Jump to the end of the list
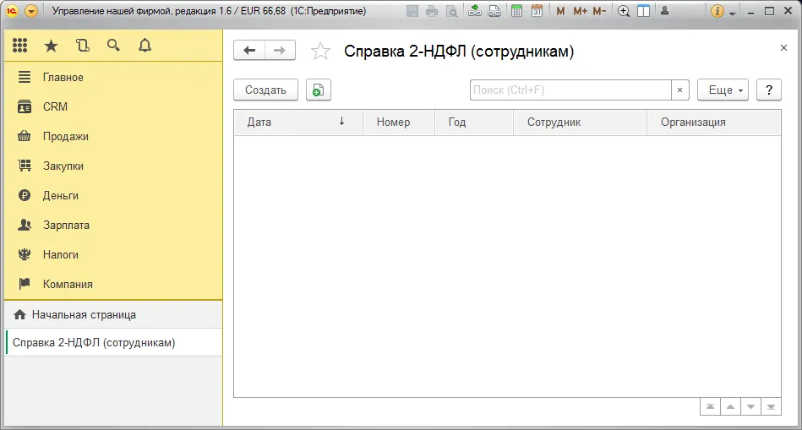Image resolution: width=802 pixels, height=430 pixels. pos(770,406)
